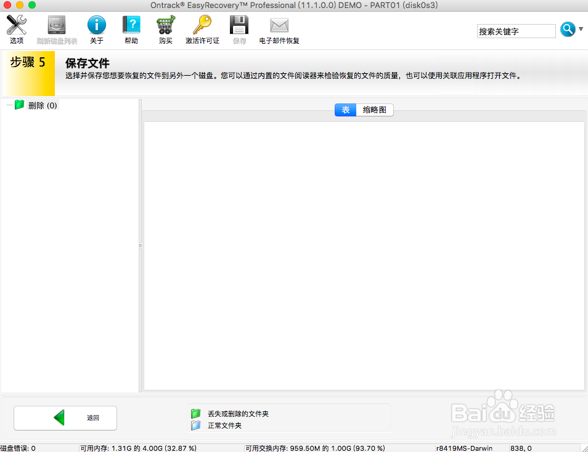Maximize the window with green button

pyautogui.click(x=32, y=5)
